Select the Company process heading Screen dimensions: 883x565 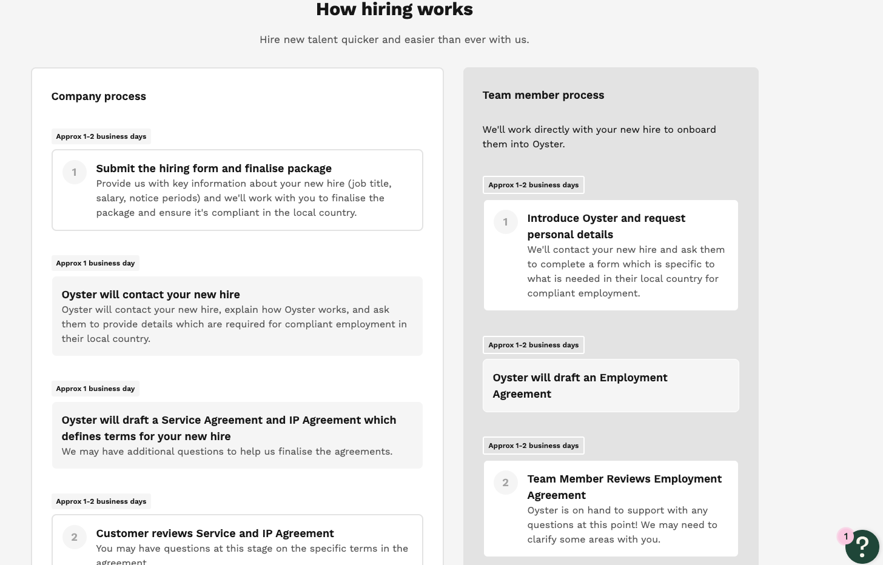tap(98, 96)
